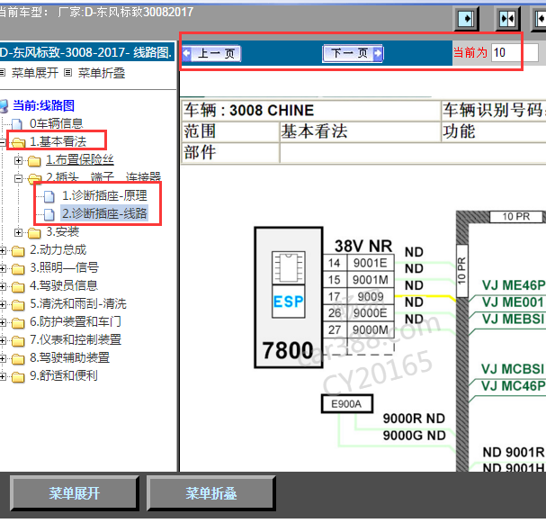Open 2.诊断插座-线路 document
The width and height of the screenshot is (546, 523).
point(104,213)
